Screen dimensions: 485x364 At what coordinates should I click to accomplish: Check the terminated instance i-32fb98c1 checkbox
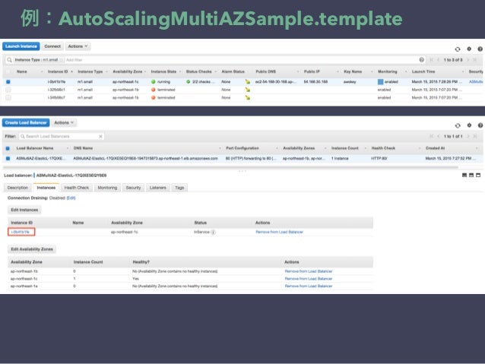pyautogui.click(x=8, y=90)
